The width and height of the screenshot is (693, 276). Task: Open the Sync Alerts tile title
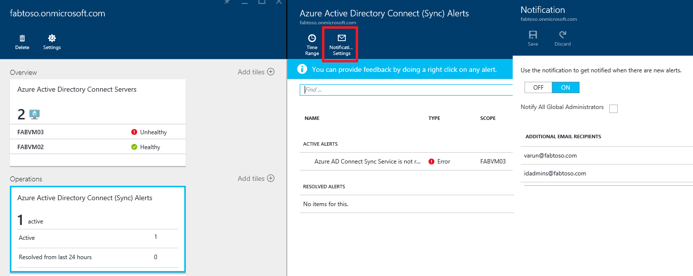pyautogui.click(x=85, y=198)
